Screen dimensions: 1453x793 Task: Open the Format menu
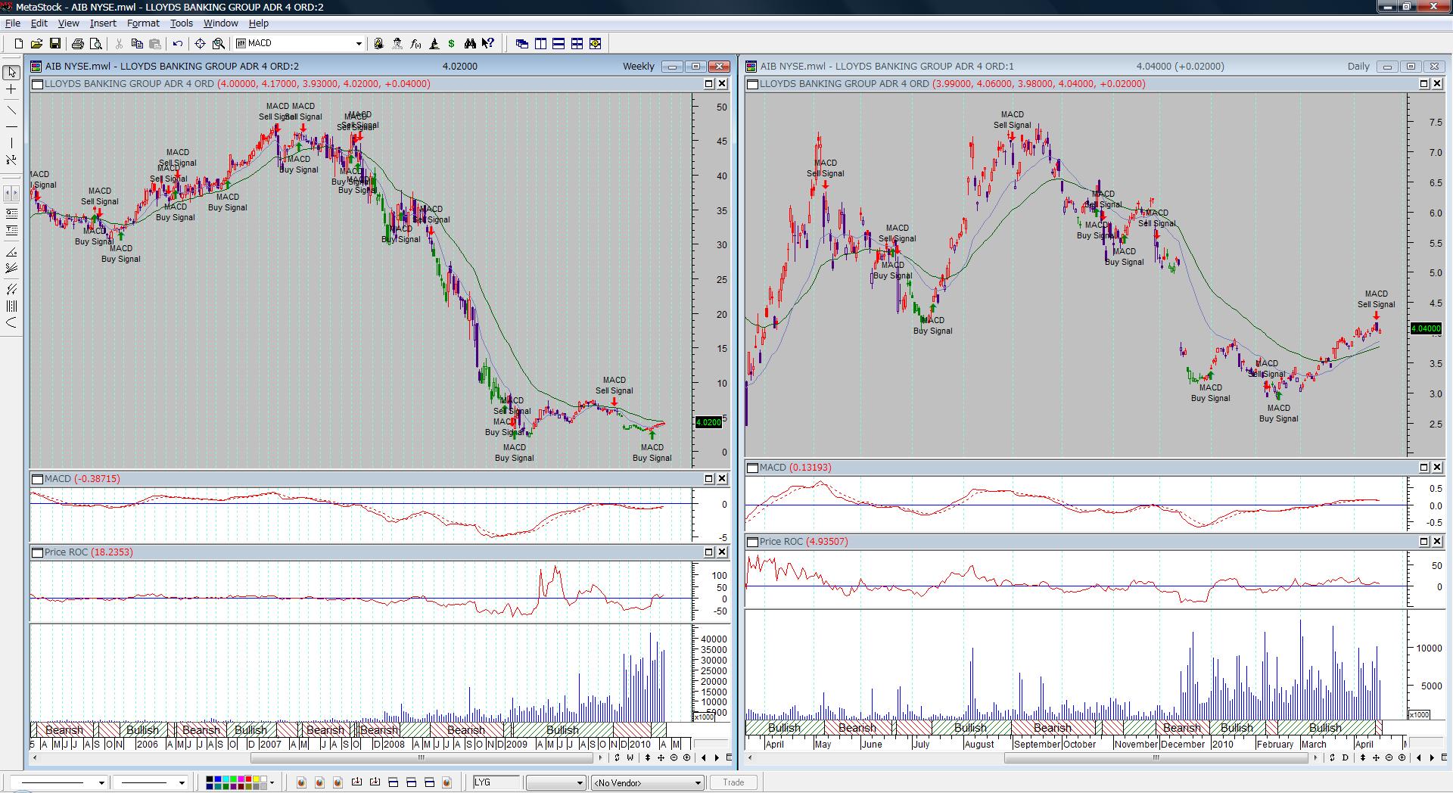click(x=142, y=23)
